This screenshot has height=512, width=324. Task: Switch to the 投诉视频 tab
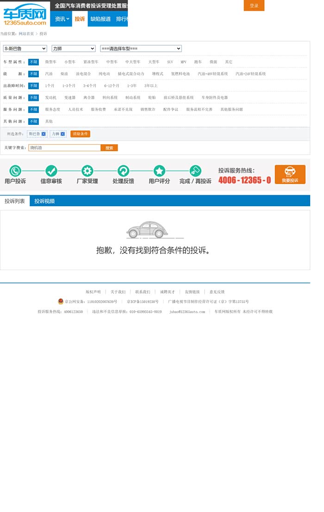pos(44,201)
